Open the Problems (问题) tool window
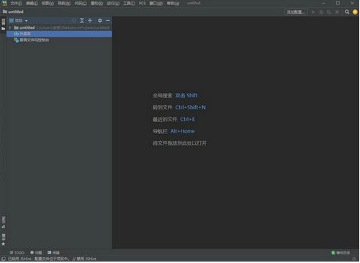This screenshot has width=360, height=263. coord(36,253)
